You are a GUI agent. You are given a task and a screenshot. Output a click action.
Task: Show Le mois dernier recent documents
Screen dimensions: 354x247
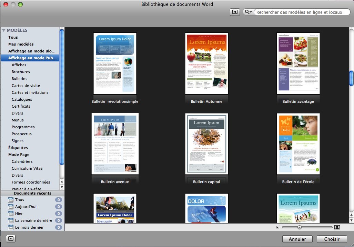[29, 227]
